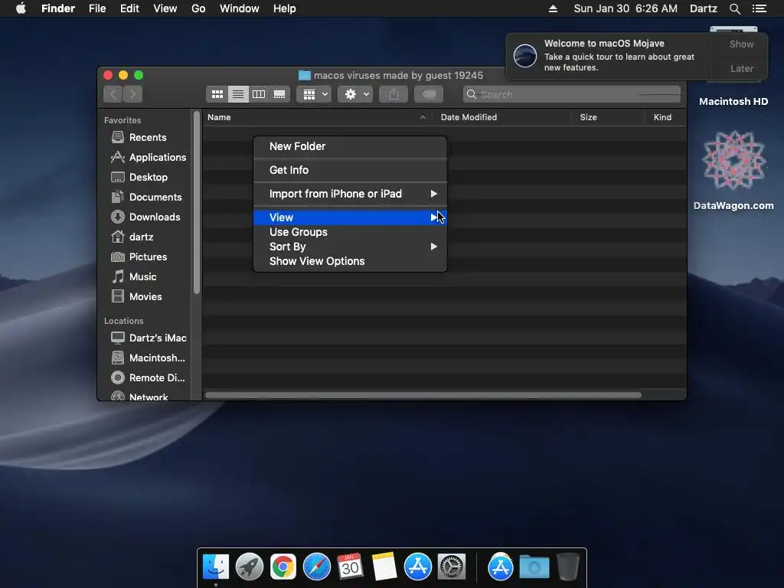
Task: Open System Preferences from the Dock
Action: click(x=452, y=567)
